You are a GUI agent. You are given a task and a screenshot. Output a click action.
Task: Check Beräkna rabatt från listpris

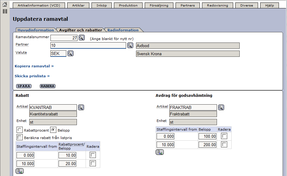tap(19, 137)
